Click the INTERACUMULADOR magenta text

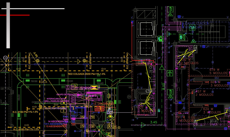(56, 99)
